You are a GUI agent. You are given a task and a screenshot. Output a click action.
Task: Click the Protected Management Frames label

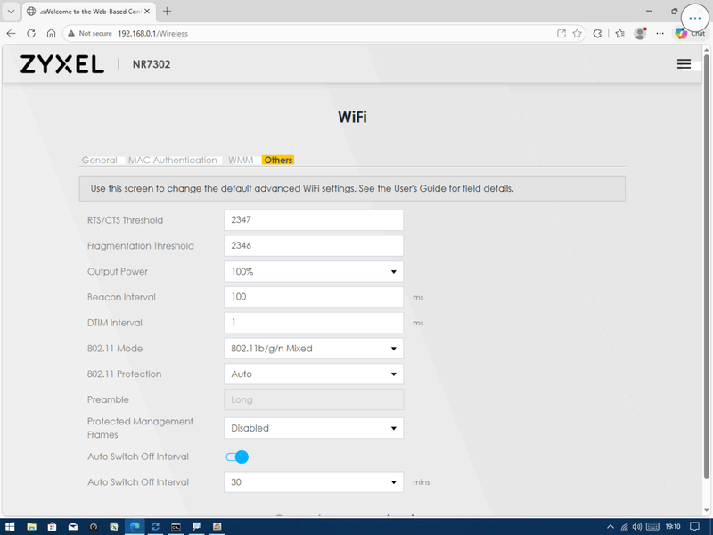pyautogui.click(x=140, y=428)
